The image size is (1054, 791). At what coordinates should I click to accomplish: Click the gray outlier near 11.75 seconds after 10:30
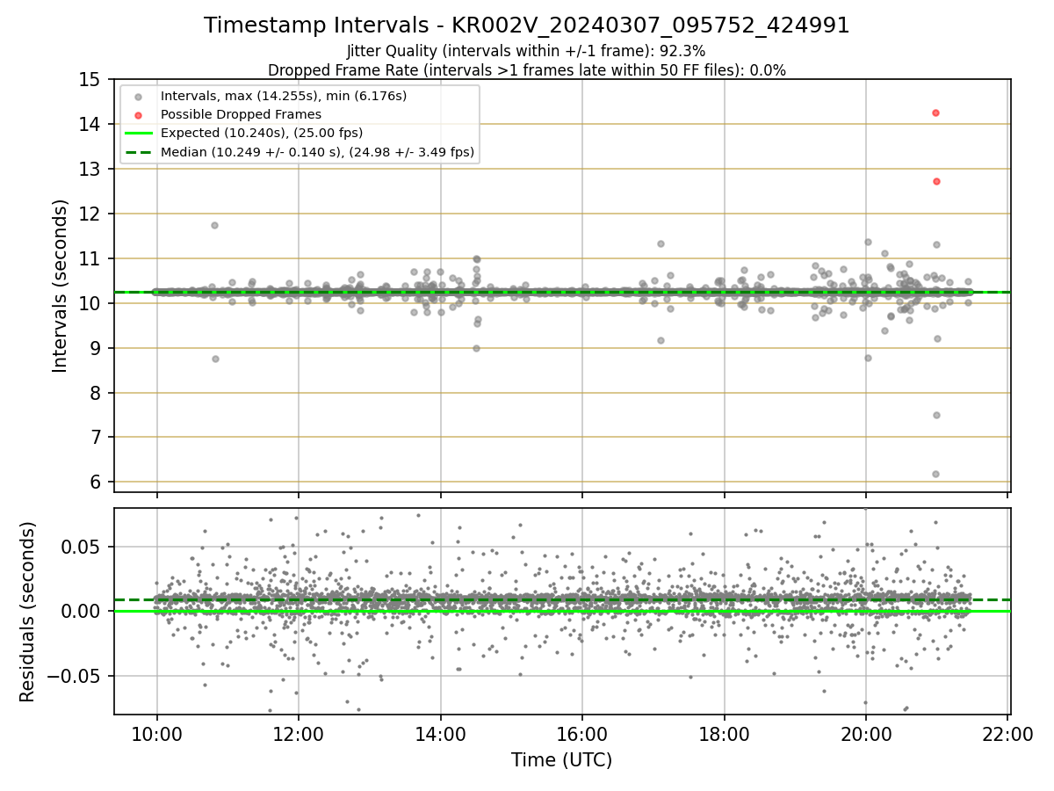click(x=214, y=225)
